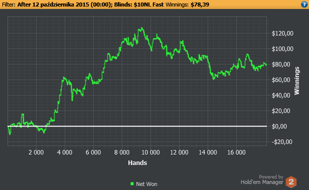Click the -$20,00 axis label
Viewport: 309px width, 190px height.
coord(282,142)
